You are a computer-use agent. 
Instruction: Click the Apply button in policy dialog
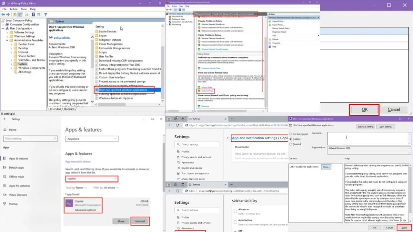[404, 227]
